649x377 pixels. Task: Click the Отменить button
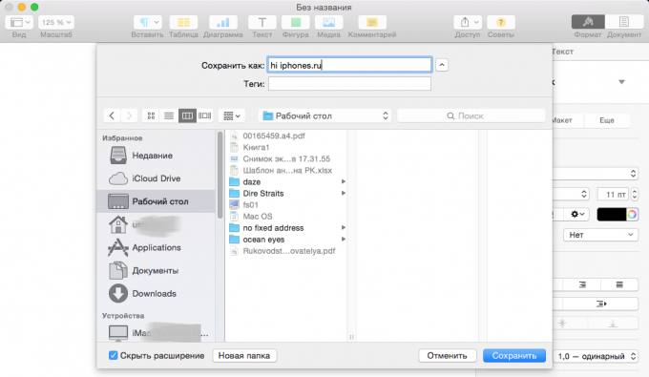tap(447, 355)
